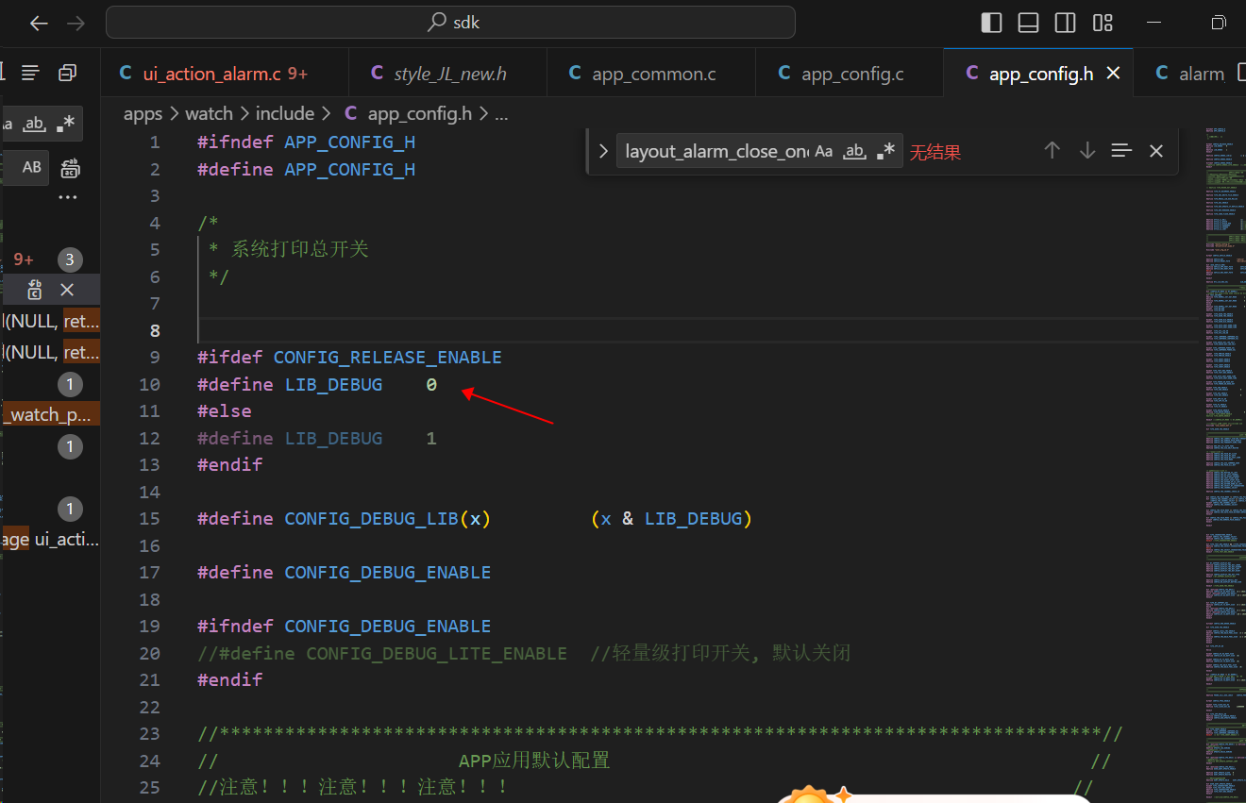Toggle Find in Selection icon
This screenshot has width=1246, height=803.
pos(1121,151)
